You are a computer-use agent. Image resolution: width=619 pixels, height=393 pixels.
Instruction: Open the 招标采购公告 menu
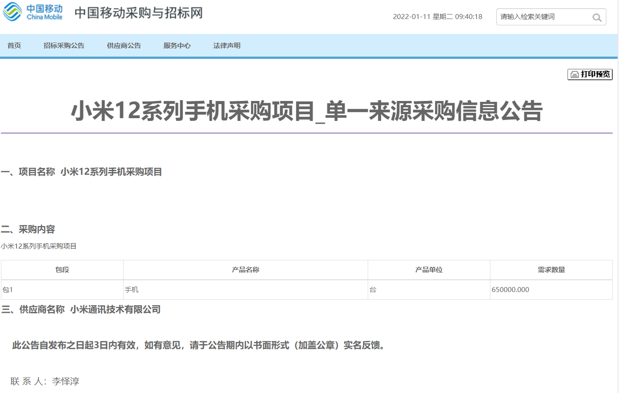point(64,45)
